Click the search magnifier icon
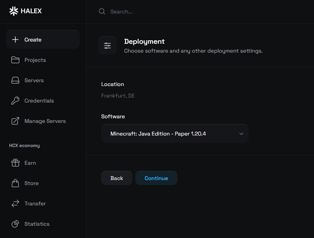The width and height of the screenshot is (314, 238). point(102,12)
